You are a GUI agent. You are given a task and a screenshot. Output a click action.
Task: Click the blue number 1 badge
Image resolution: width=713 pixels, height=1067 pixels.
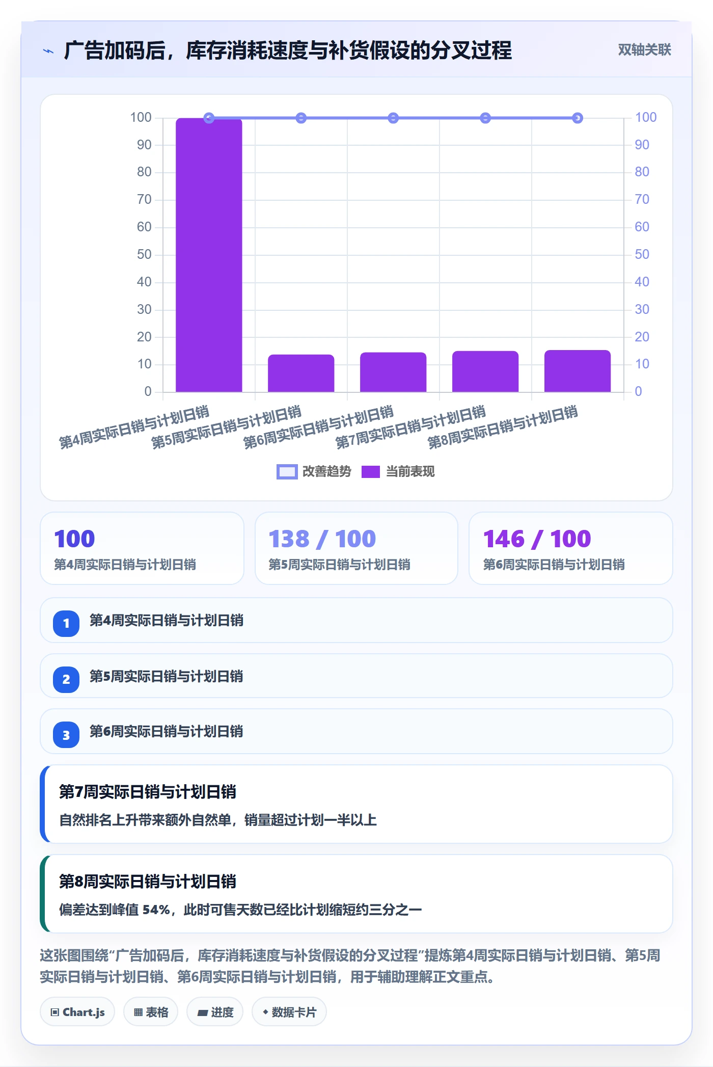[66, 623]
